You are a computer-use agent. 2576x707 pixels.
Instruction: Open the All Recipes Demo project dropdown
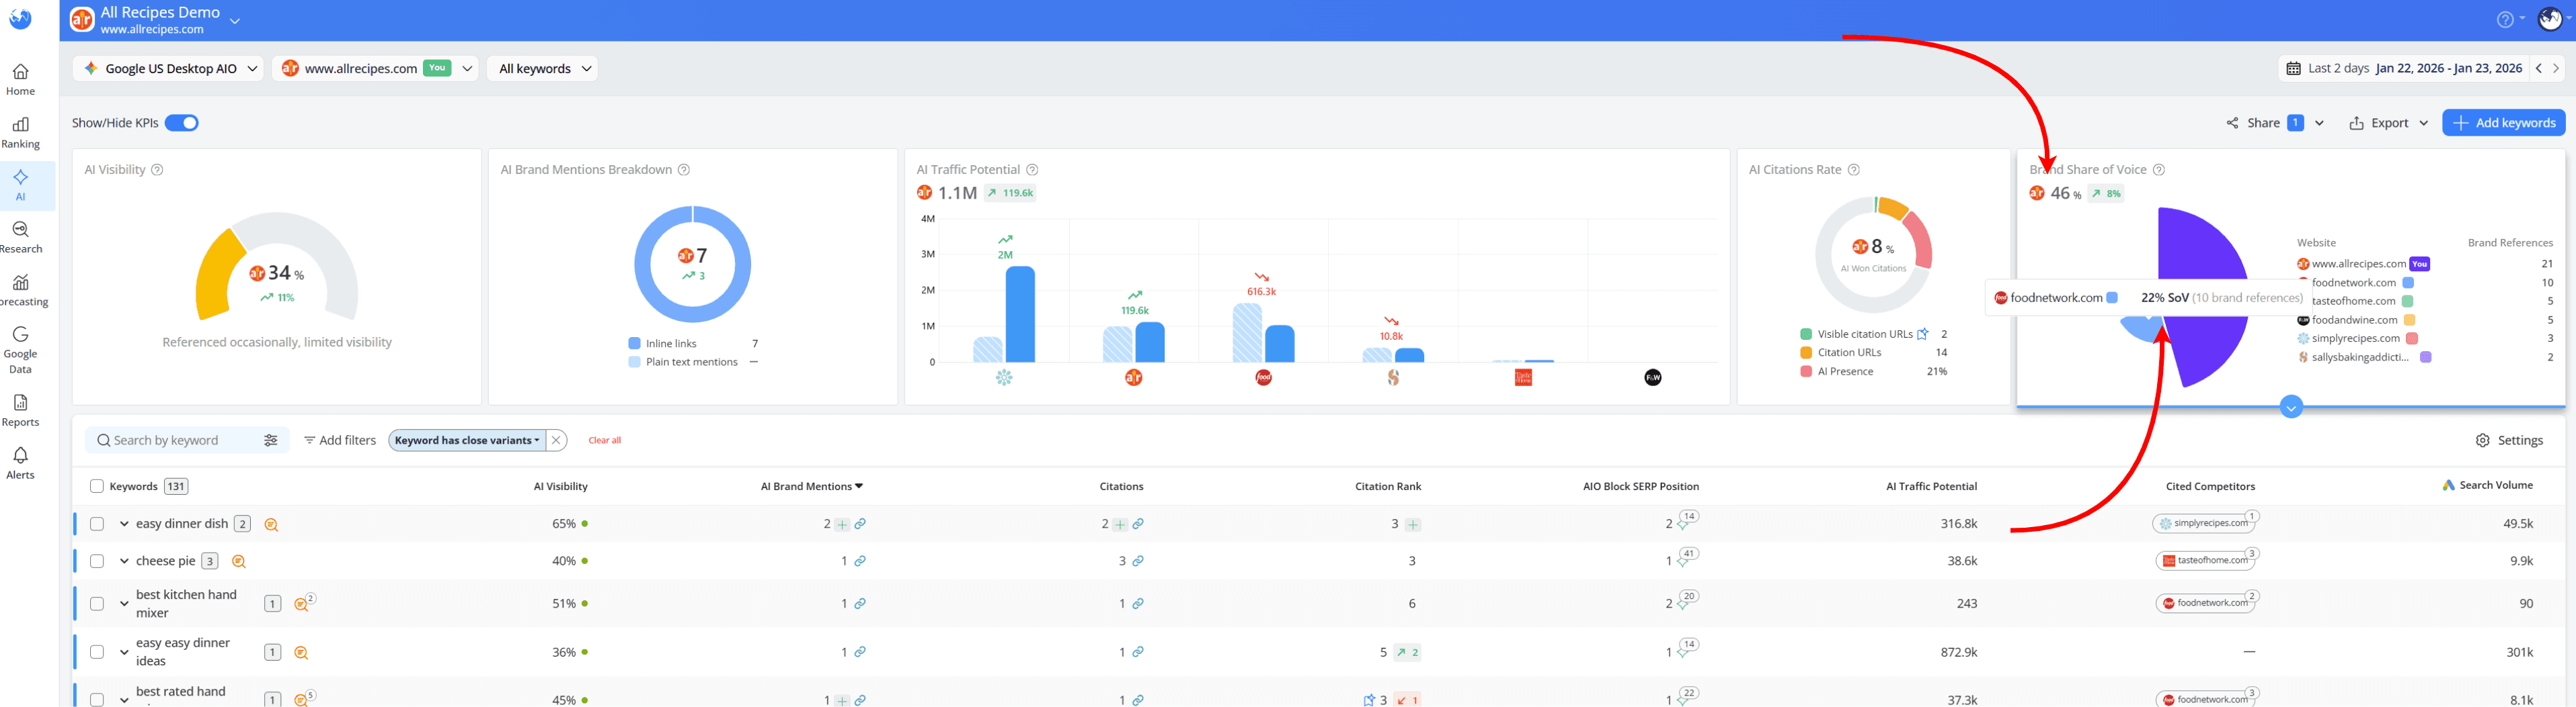235,20
